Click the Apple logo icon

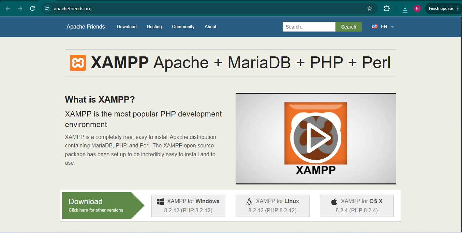click(334, 202)
